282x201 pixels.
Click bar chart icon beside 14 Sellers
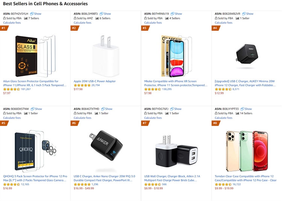[x=237, y=113]
